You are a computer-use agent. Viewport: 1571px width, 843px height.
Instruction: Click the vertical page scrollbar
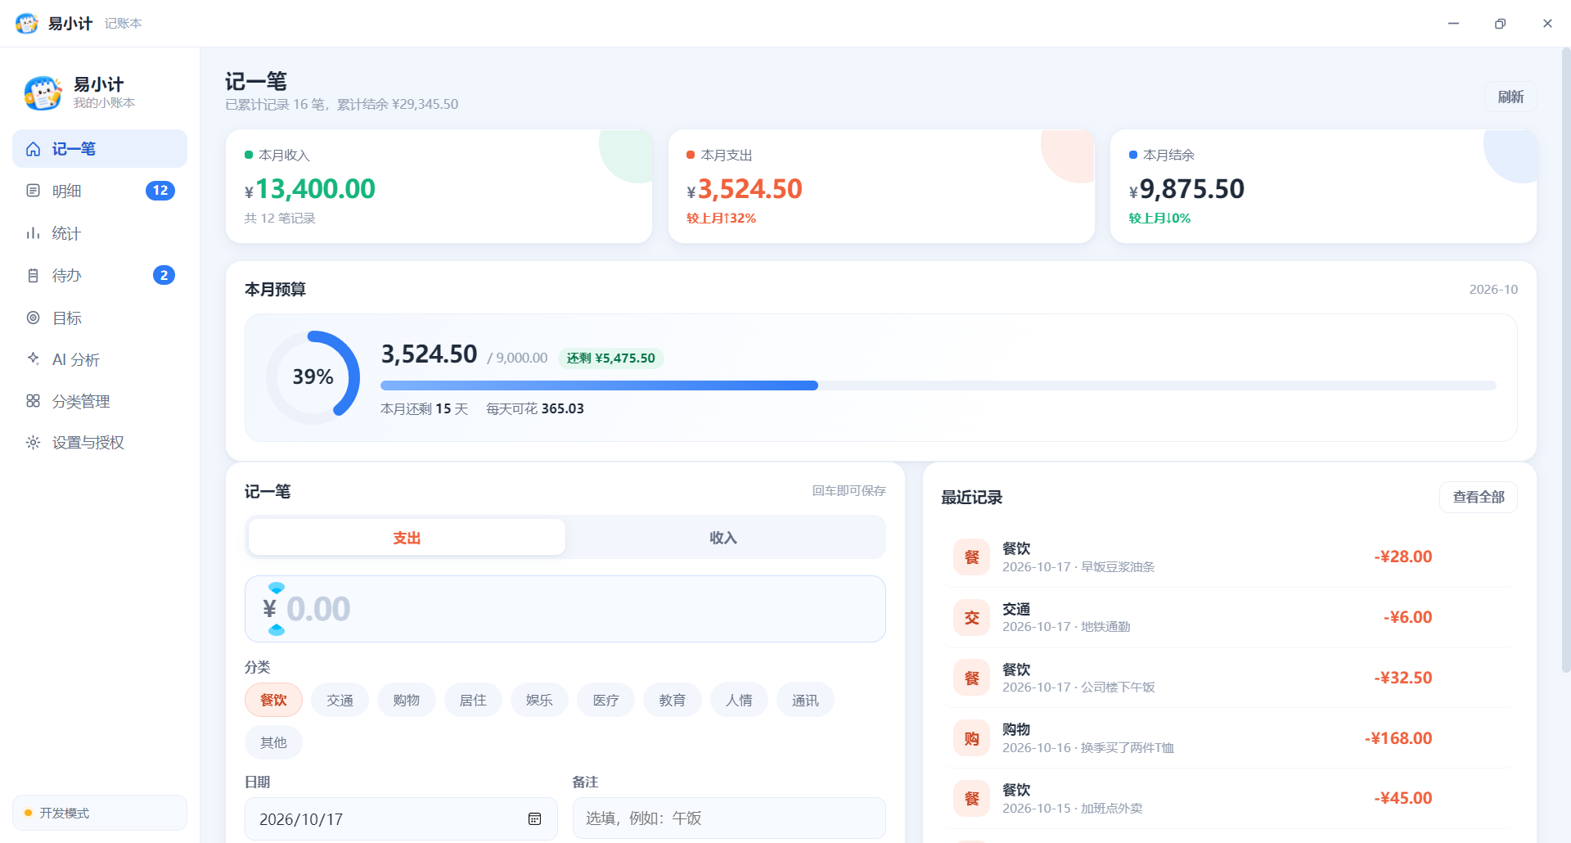click(1566, 360)
